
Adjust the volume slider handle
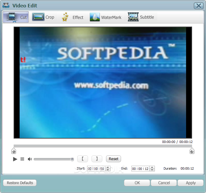(x=72, y=159)
